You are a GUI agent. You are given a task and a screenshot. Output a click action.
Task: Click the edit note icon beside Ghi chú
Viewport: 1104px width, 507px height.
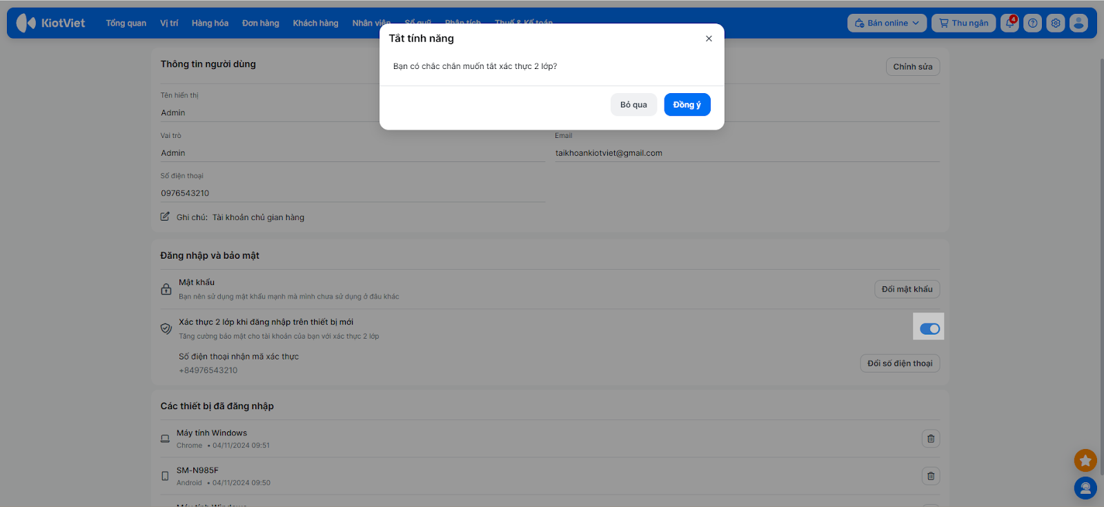click(165, 217)
